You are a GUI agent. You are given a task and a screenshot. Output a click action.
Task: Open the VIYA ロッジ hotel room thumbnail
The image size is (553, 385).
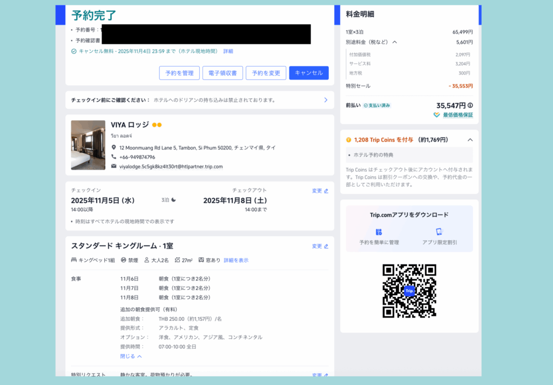(88, 145)
